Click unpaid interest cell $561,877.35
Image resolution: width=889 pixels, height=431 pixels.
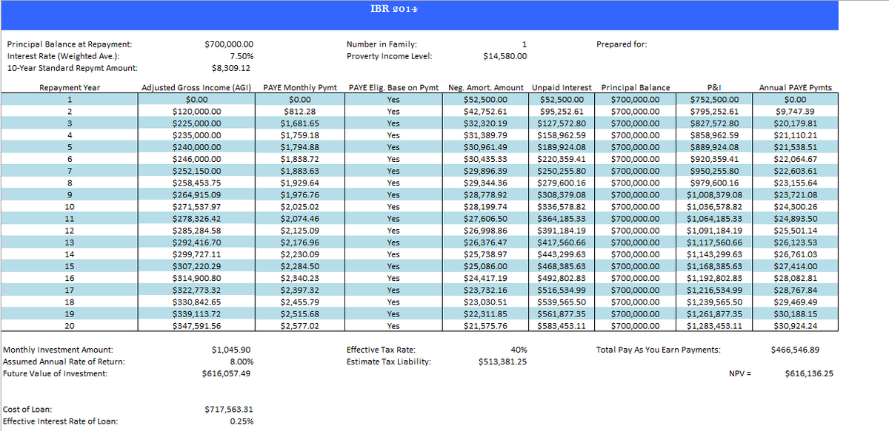point(562,313)
